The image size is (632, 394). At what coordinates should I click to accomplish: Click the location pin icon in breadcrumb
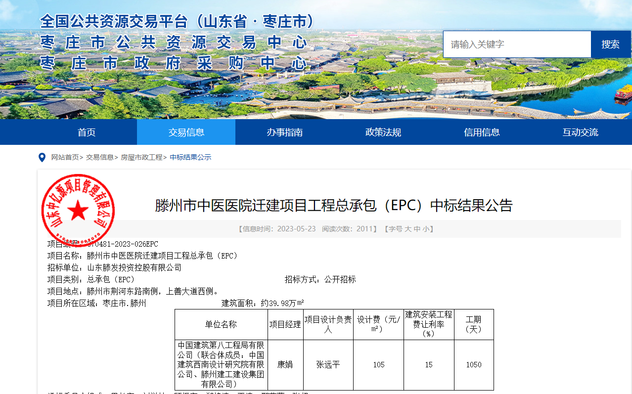point(42,157)
